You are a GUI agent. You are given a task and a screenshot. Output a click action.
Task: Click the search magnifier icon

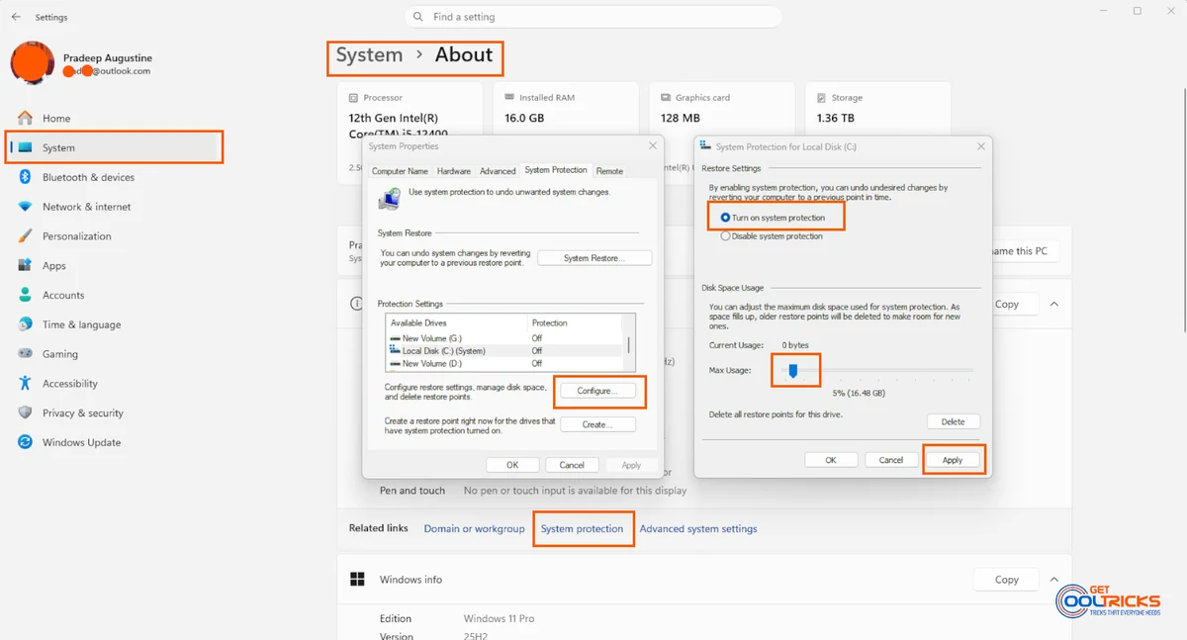(x=418, y=17)
